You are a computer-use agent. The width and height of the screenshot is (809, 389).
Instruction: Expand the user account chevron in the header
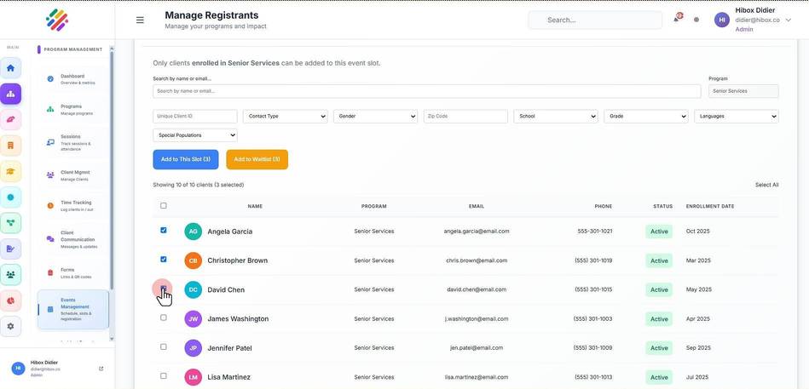788,20
